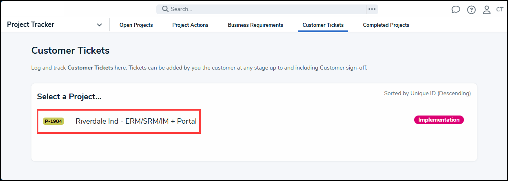Click the Help question mark icon
This screenshot has height=181, width=508.
tap(471, 10)
